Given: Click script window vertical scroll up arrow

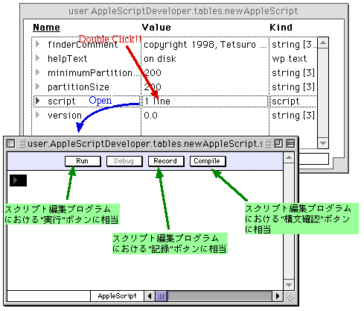Looking at the screenshot, I should point(289,157).
